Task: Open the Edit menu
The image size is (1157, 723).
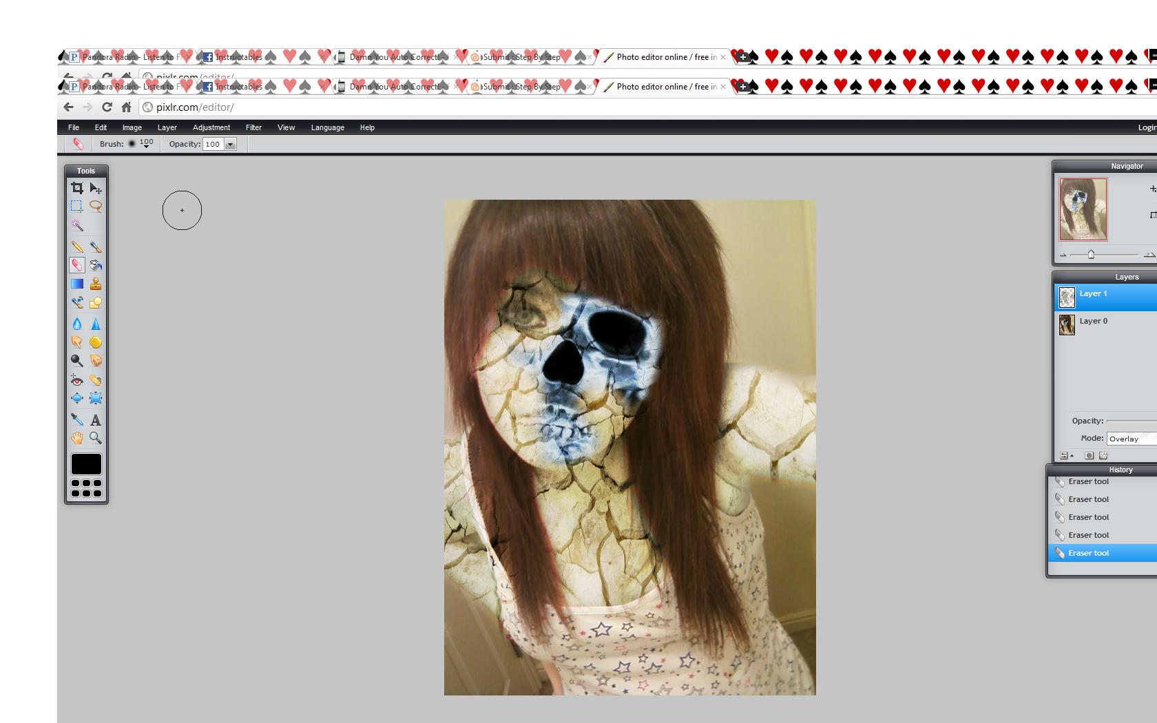Action: (x=101, y=127)
